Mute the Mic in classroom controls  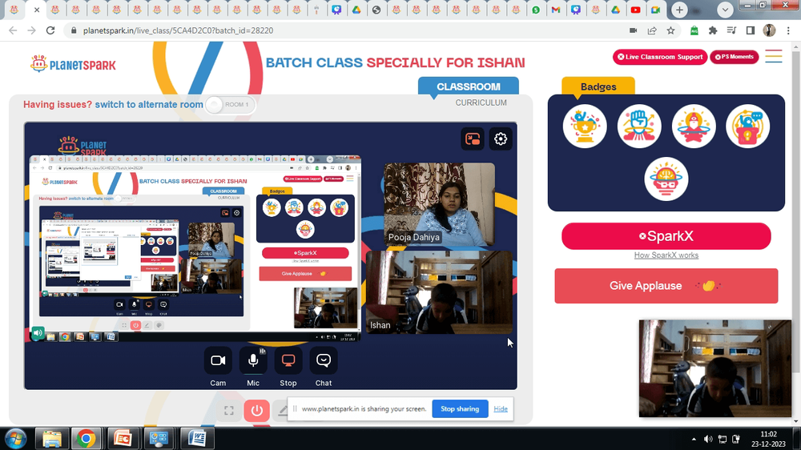point(253,360)
